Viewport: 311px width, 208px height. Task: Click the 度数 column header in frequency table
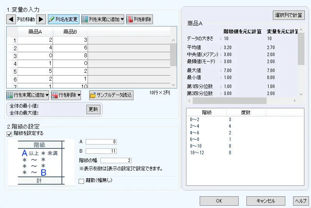[x=246, y=113]
